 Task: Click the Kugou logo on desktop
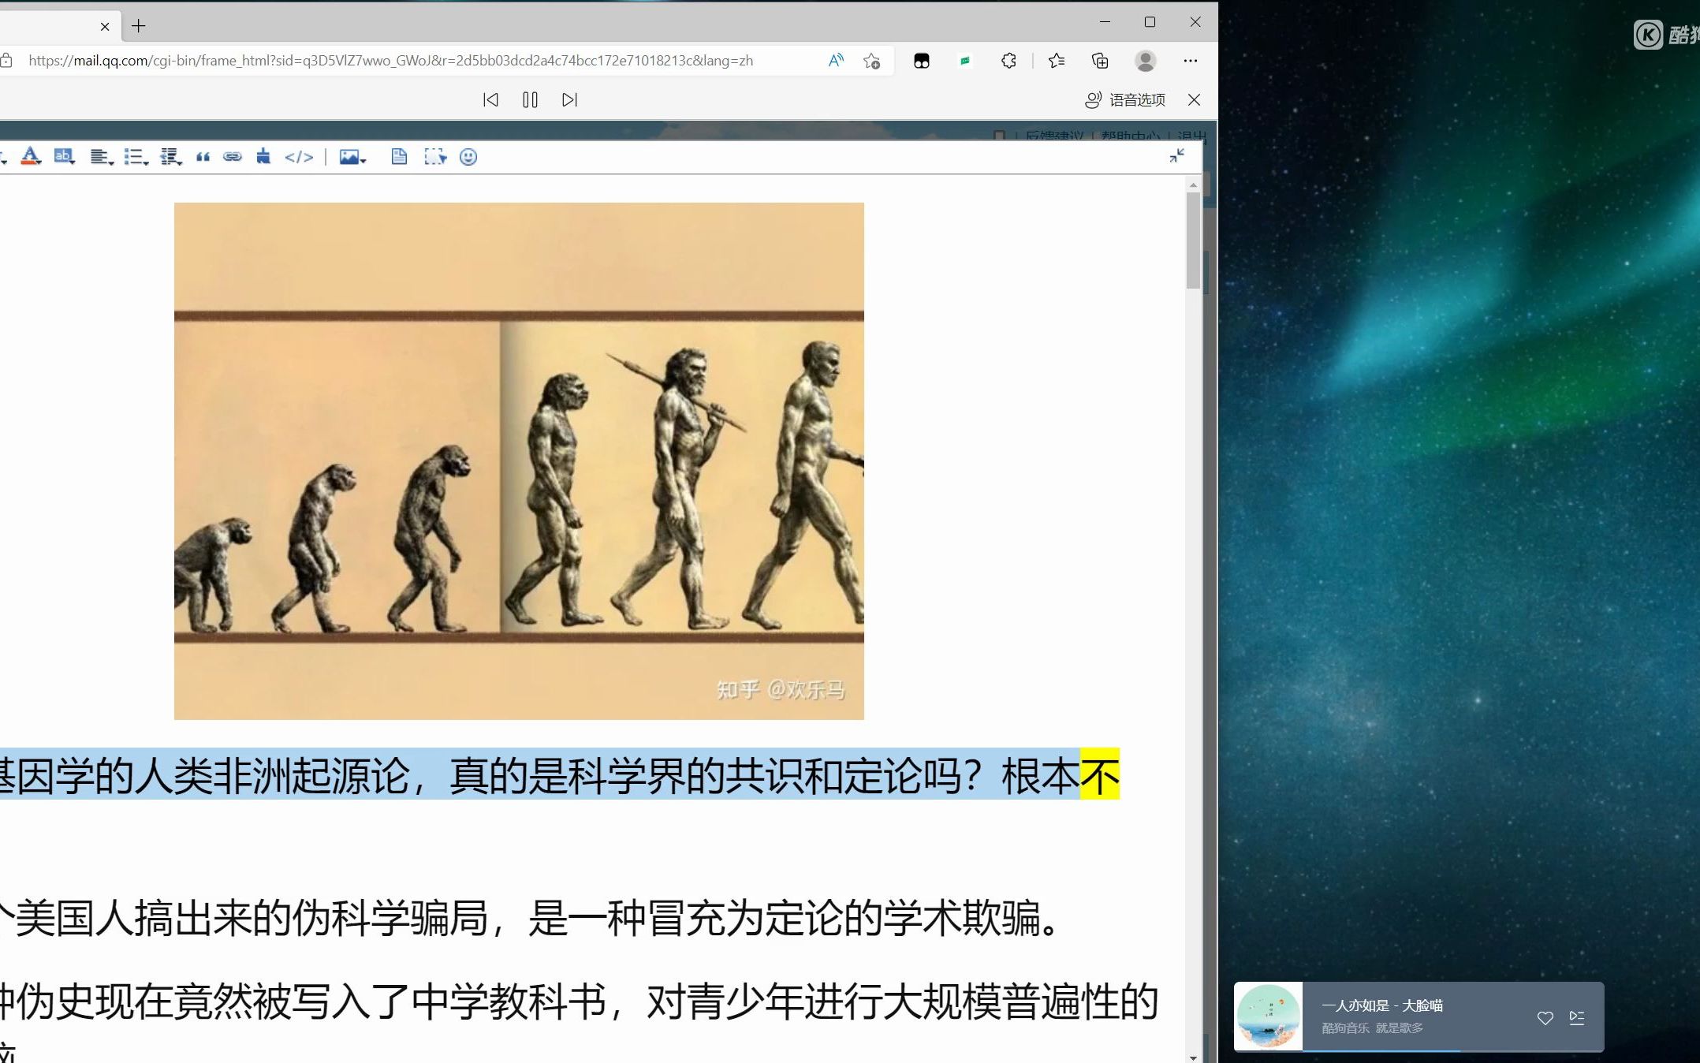pos(1666,35)
